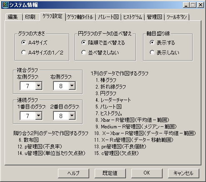Click the application icon in the title bar
The height and width of the screenshot is (182, 206).
tap(5, 5)
